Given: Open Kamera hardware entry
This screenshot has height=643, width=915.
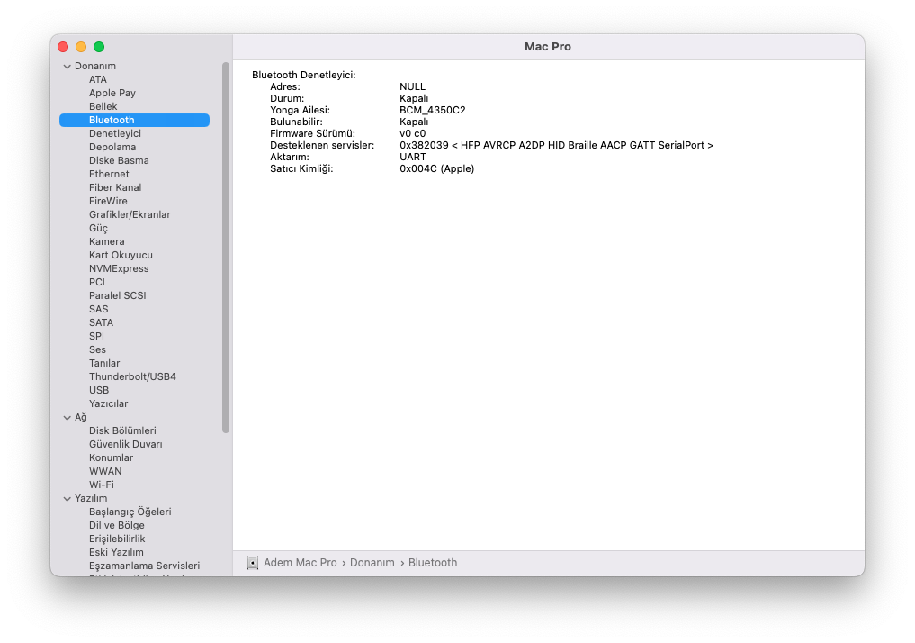Looking at the screenshot, I should coord(107,241).
